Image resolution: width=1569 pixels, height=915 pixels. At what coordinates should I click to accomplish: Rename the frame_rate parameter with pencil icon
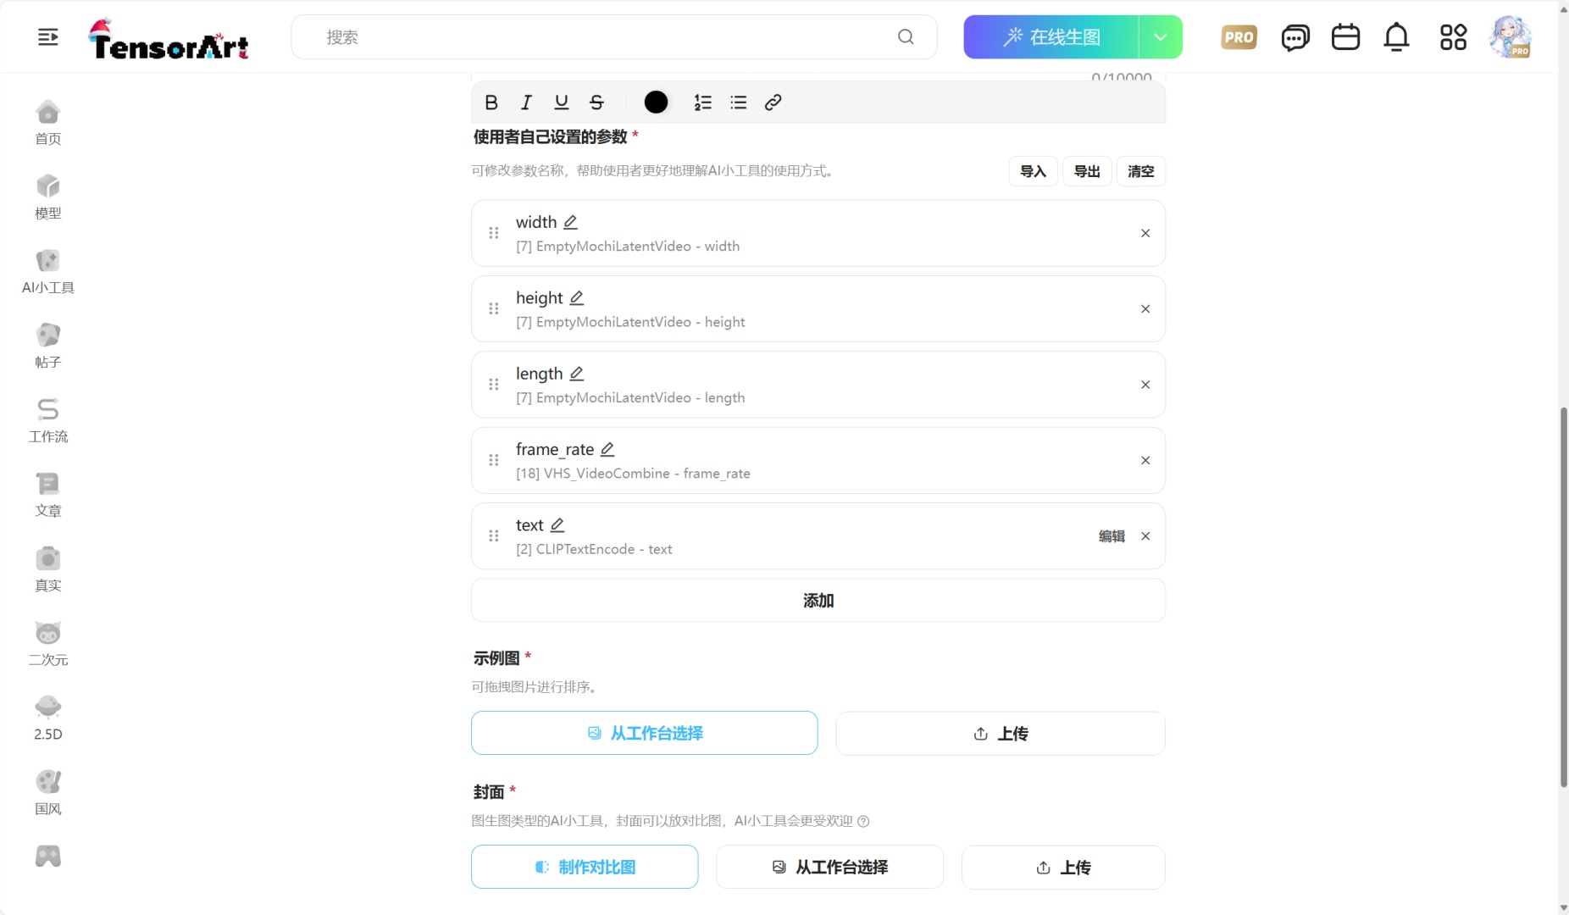607,449
